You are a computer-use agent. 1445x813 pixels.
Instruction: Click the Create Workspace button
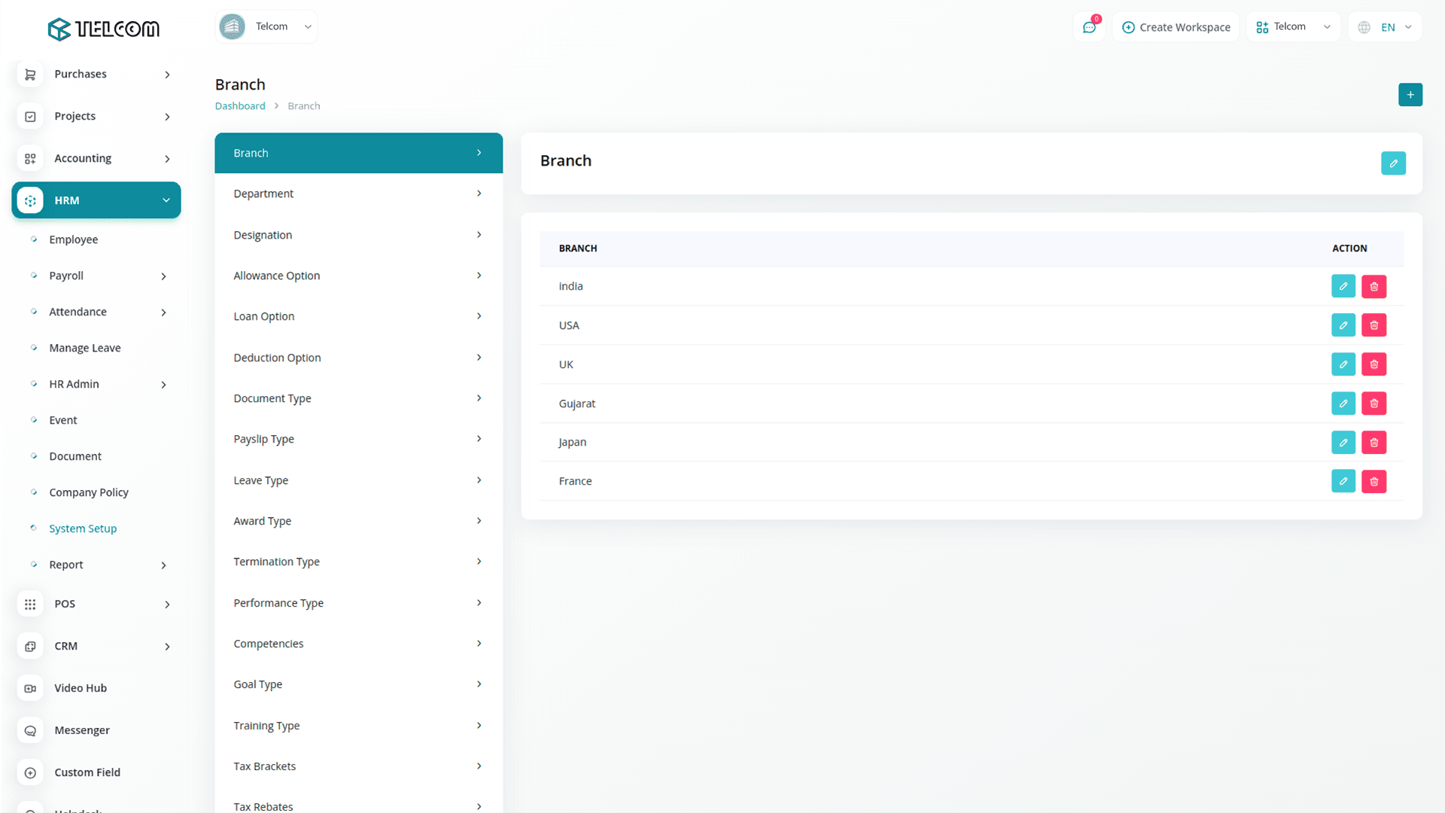1176,27
